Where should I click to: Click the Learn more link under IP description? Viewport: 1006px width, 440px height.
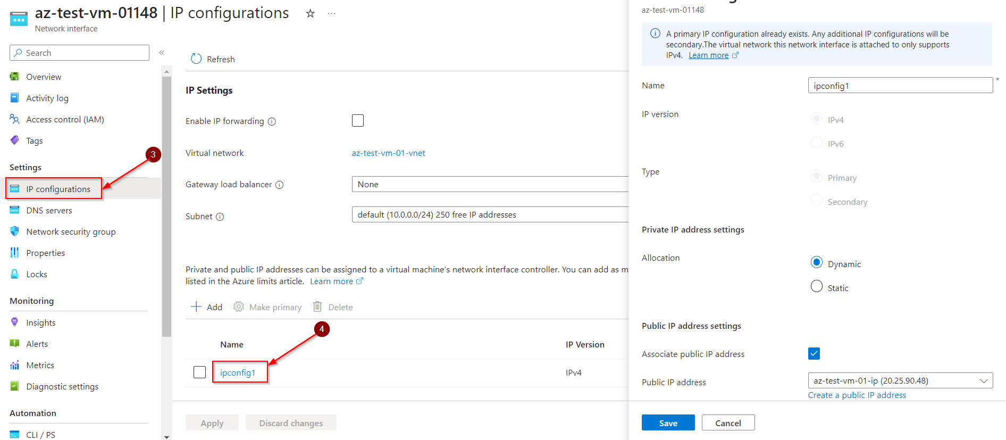[x=332, y=281]
